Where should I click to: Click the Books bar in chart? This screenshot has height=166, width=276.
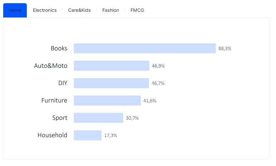(145, 49)
